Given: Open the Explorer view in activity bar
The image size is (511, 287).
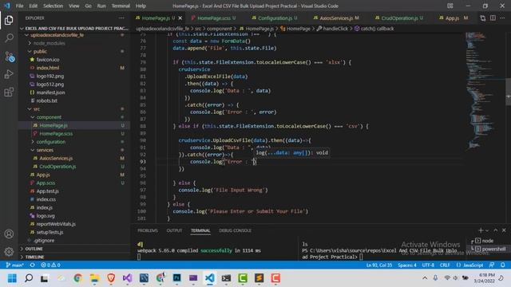Looking at the screenshot, I should [x=9, y=20].
